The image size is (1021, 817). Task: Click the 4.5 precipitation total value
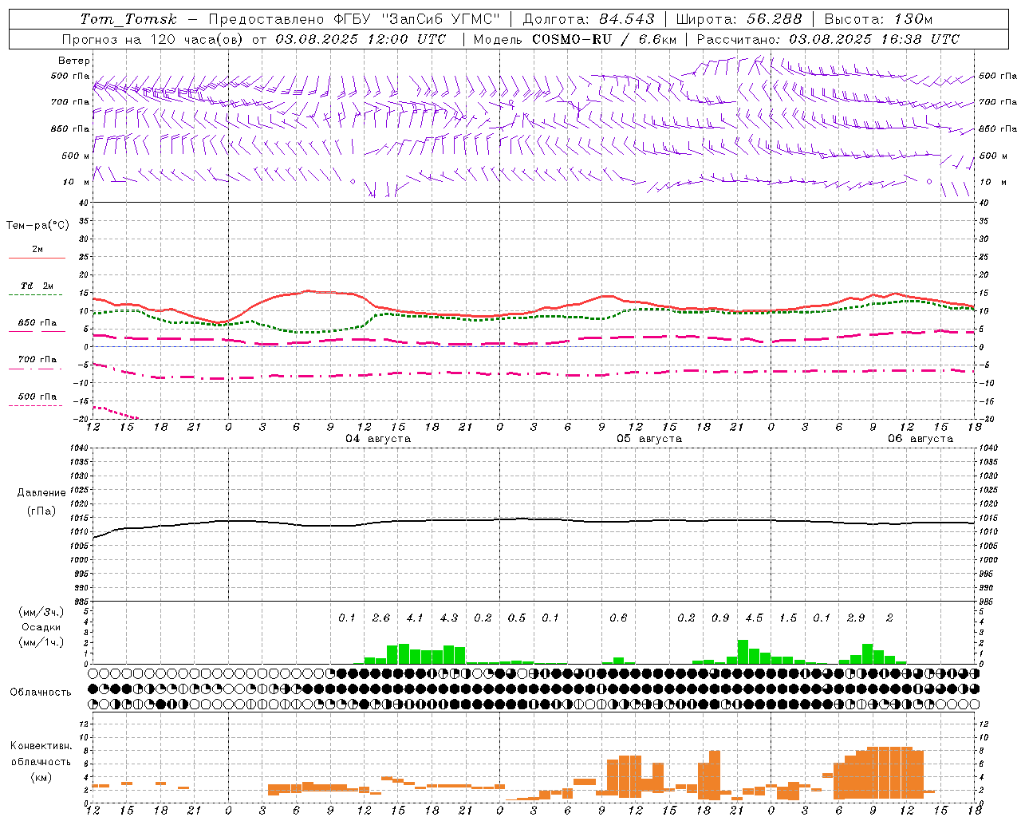[x=754, y=618]
